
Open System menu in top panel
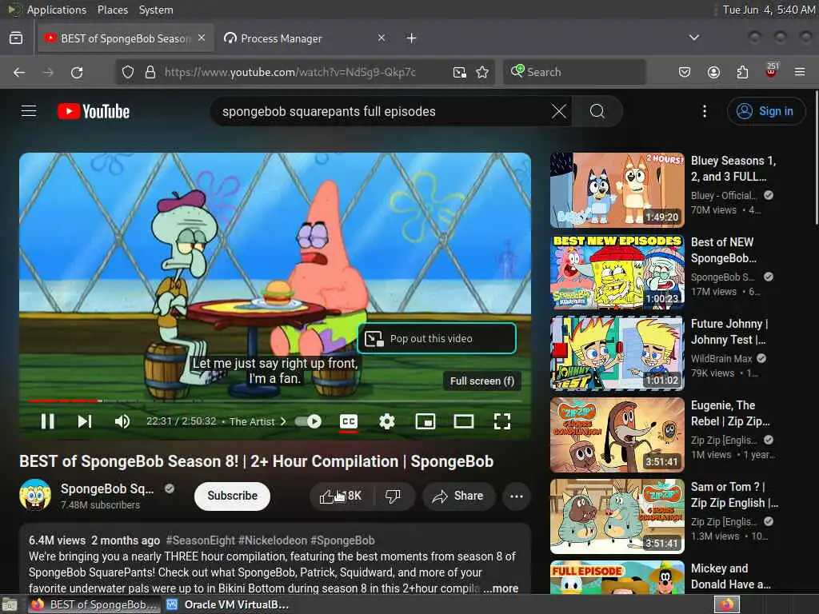coord(156,10)
